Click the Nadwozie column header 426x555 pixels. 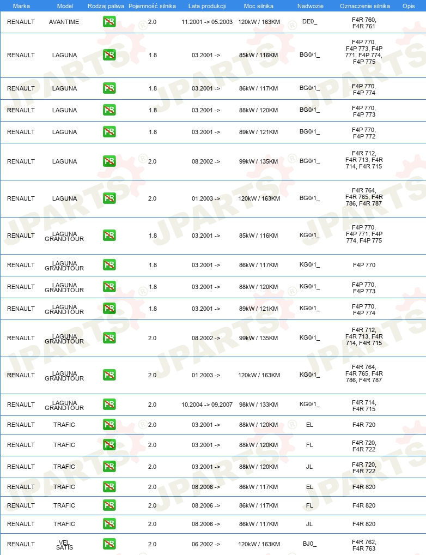pos(311,6)
